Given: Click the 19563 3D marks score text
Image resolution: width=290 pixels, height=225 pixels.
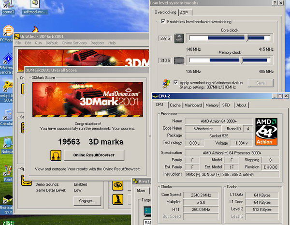Looking at the screenshot, I should tap(91, 142).
